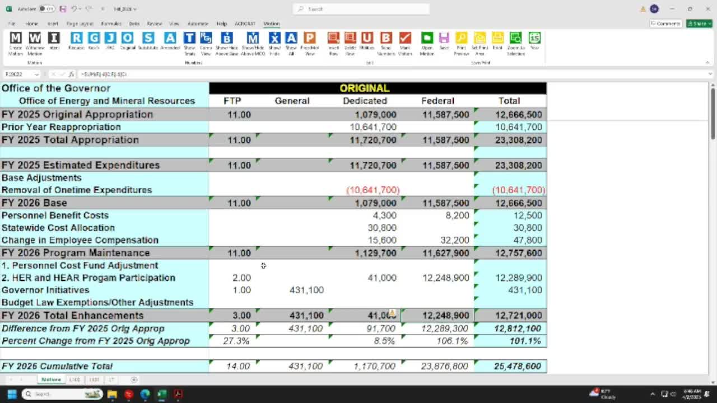Switch to the Insert tab
The width and height of the screenshot is (717, 403).
point(53,24)
